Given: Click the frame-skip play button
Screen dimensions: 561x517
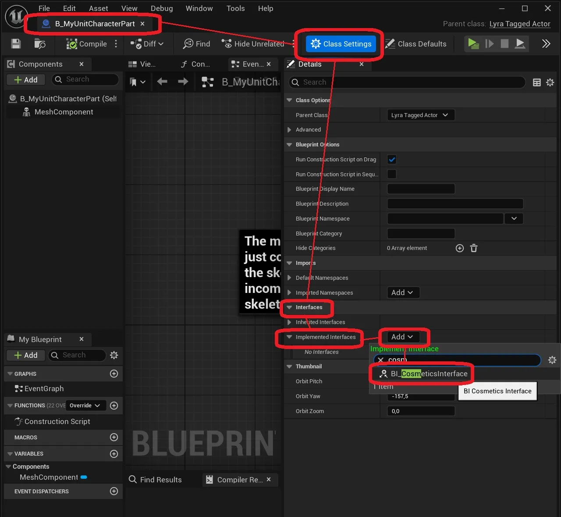Looking at the screenshot, I should point(490,43).
